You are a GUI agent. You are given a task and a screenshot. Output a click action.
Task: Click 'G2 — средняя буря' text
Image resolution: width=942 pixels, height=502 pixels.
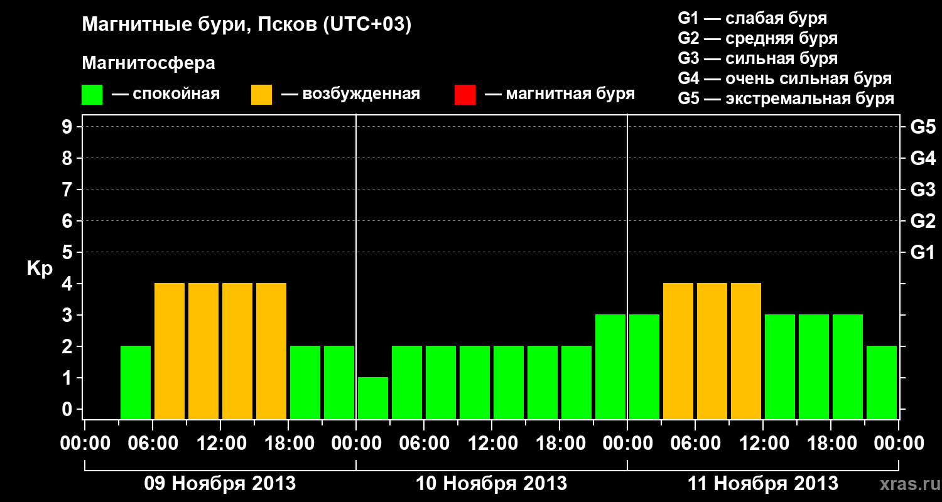[757, 38]
